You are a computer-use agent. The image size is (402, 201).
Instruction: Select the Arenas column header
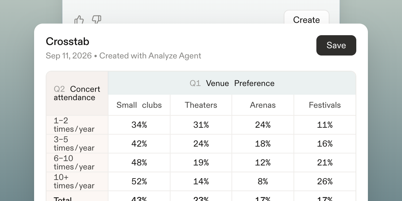(x=263, y=105)
